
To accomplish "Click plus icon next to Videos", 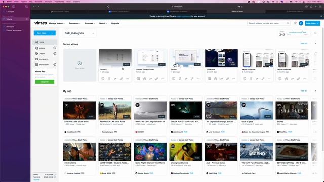I will [55, 48].
